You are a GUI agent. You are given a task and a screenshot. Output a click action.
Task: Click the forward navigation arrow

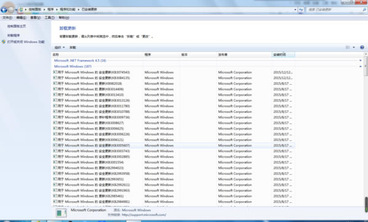pyautogui.click(x=11, y=10)
